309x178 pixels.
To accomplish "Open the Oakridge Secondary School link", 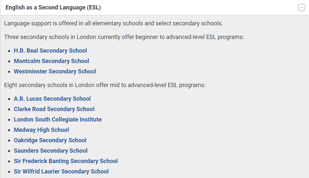I will 50,140.
